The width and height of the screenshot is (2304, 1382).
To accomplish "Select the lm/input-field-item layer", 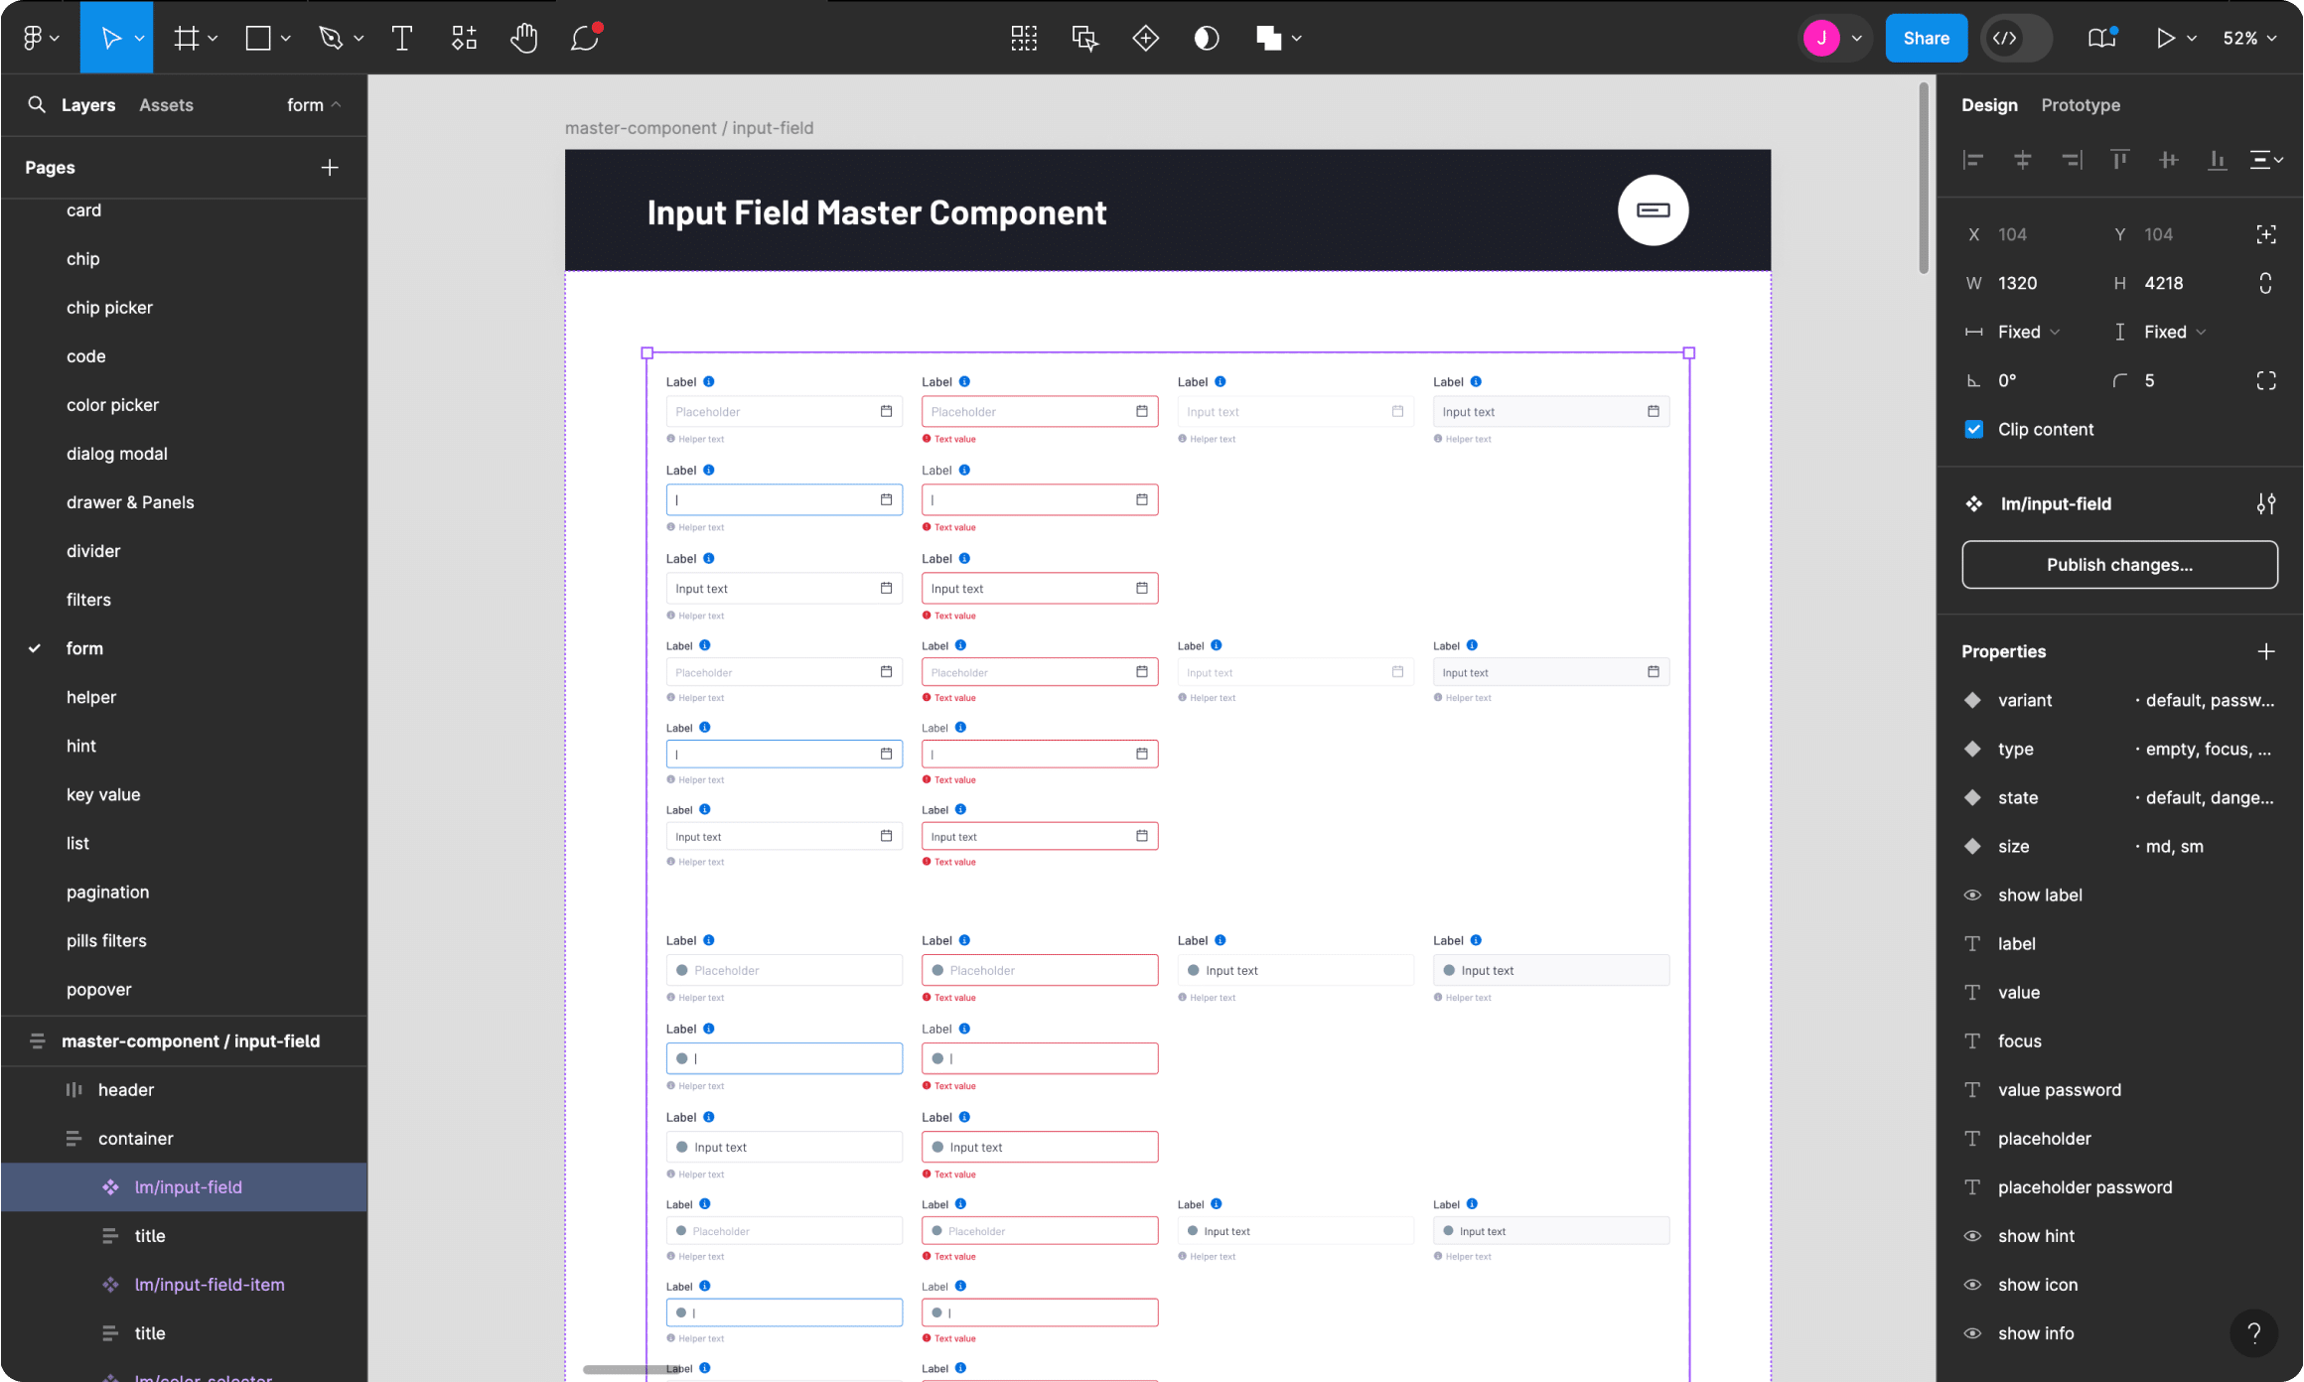I will 184,1284.
